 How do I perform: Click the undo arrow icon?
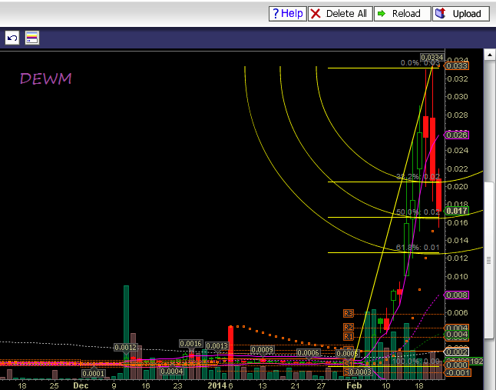[12, 38]
